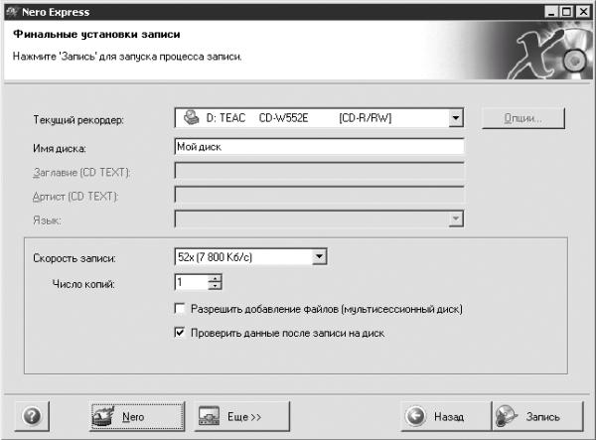Click the Запись disc burn icon
The image size is (596, 440).
(x=507, y=416)
